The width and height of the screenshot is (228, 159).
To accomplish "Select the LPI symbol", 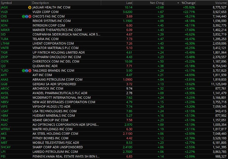I will (x=3, y=152).
